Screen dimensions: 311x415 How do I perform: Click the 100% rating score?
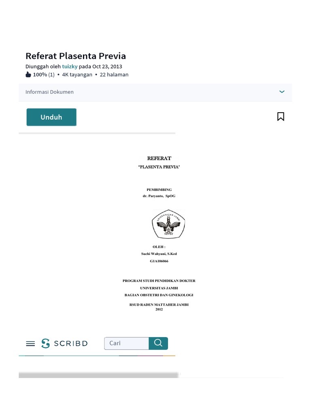pyautogui.click(x=40, y=75)
